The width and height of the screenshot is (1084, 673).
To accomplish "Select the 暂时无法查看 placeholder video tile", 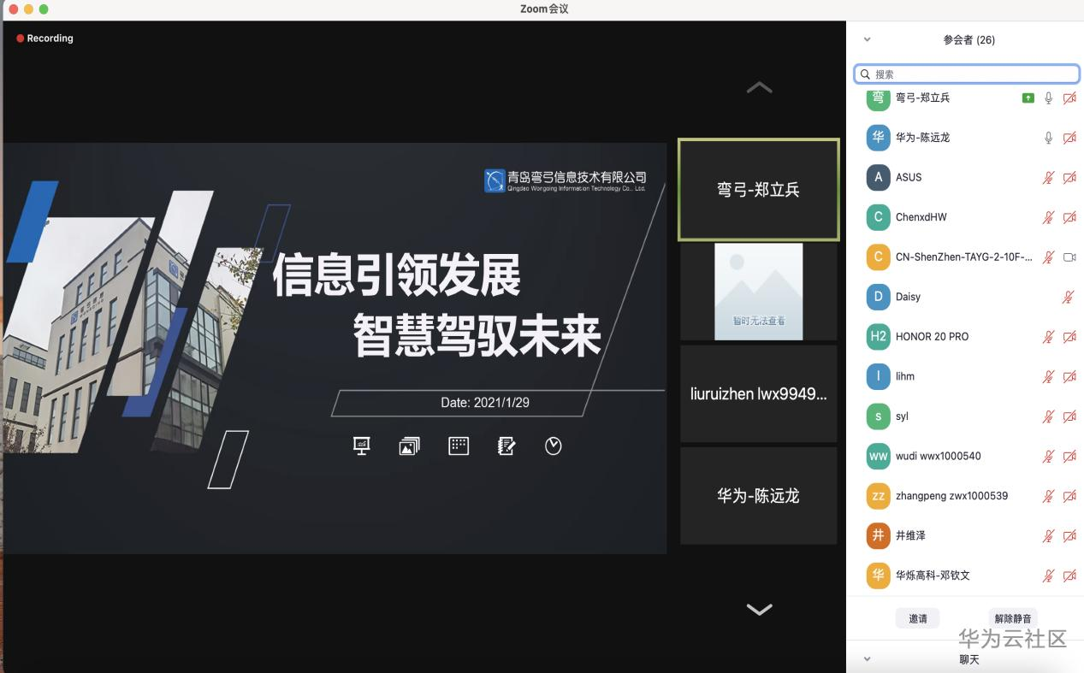I will tap(759, 292).
